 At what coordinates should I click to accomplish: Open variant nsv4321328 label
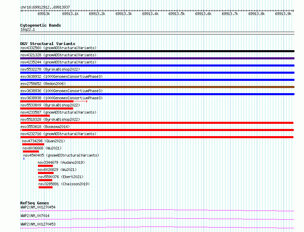(x=58, y=55)
